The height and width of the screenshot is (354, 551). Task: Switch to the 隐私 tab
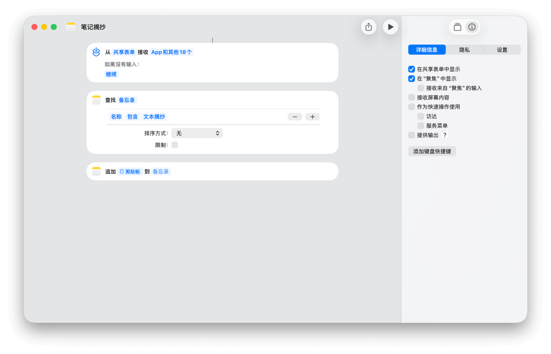tap(464, 50)
